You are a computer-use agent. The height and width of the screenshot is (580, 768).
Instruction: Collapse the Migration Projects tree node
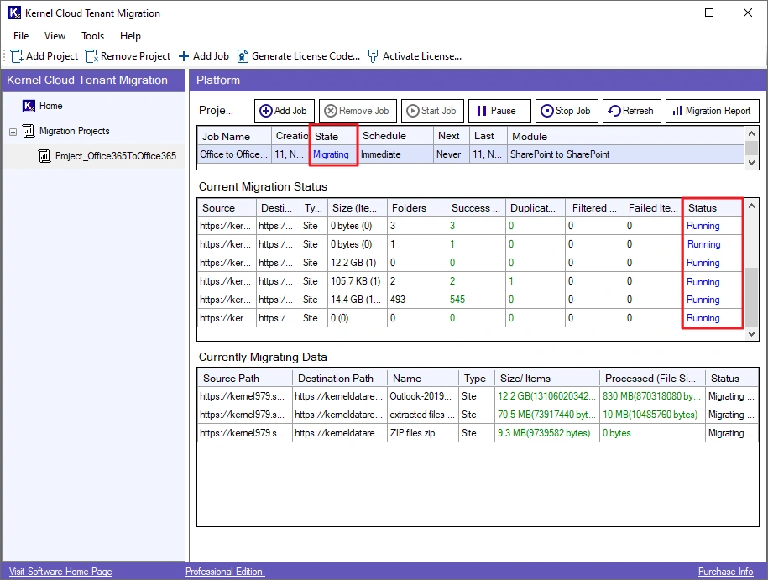pyautogui.click(x=13, y=132)
